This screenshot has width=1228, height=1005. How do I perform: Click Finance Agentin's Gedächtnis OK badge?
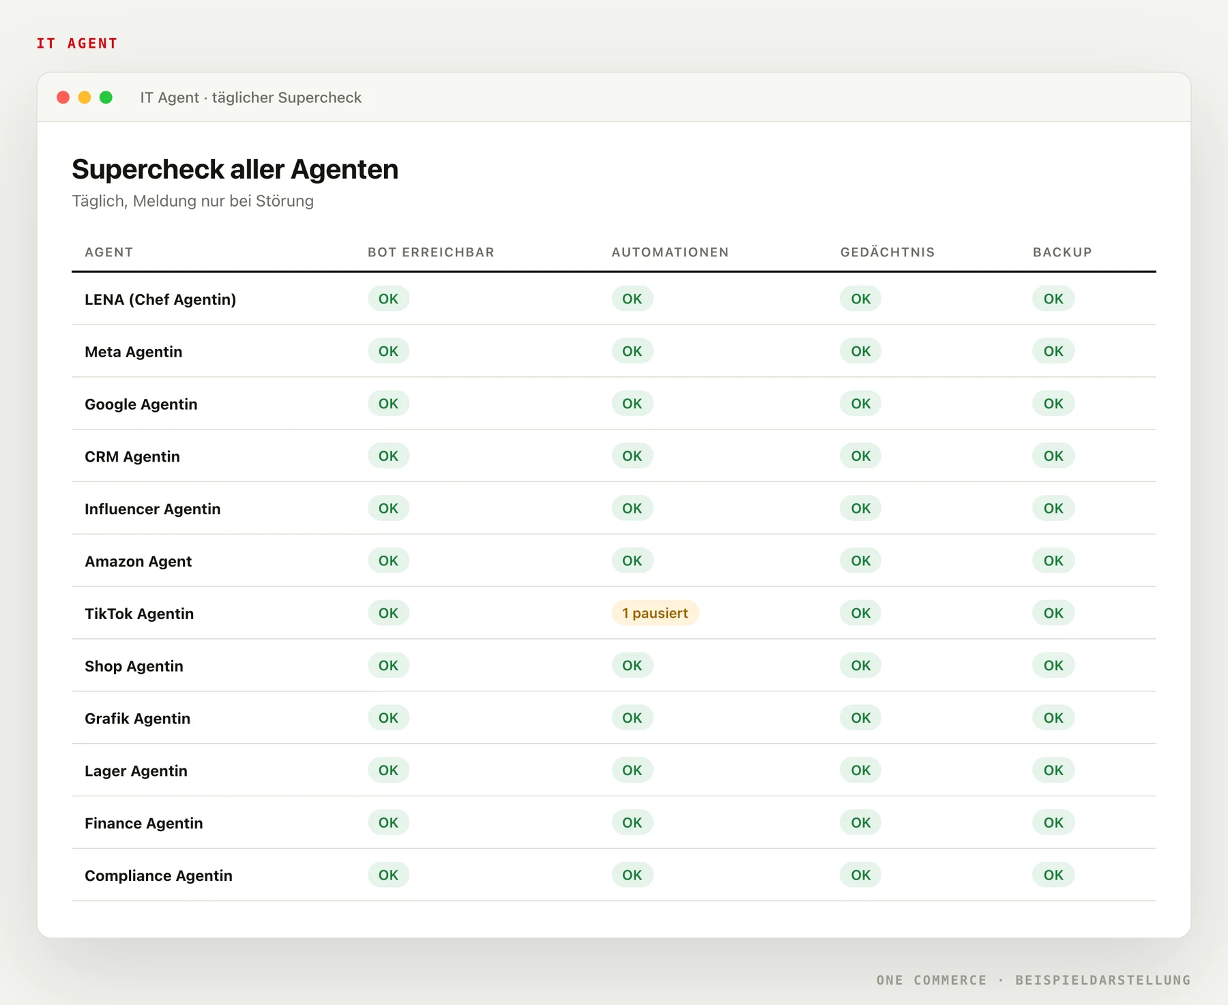860,823
